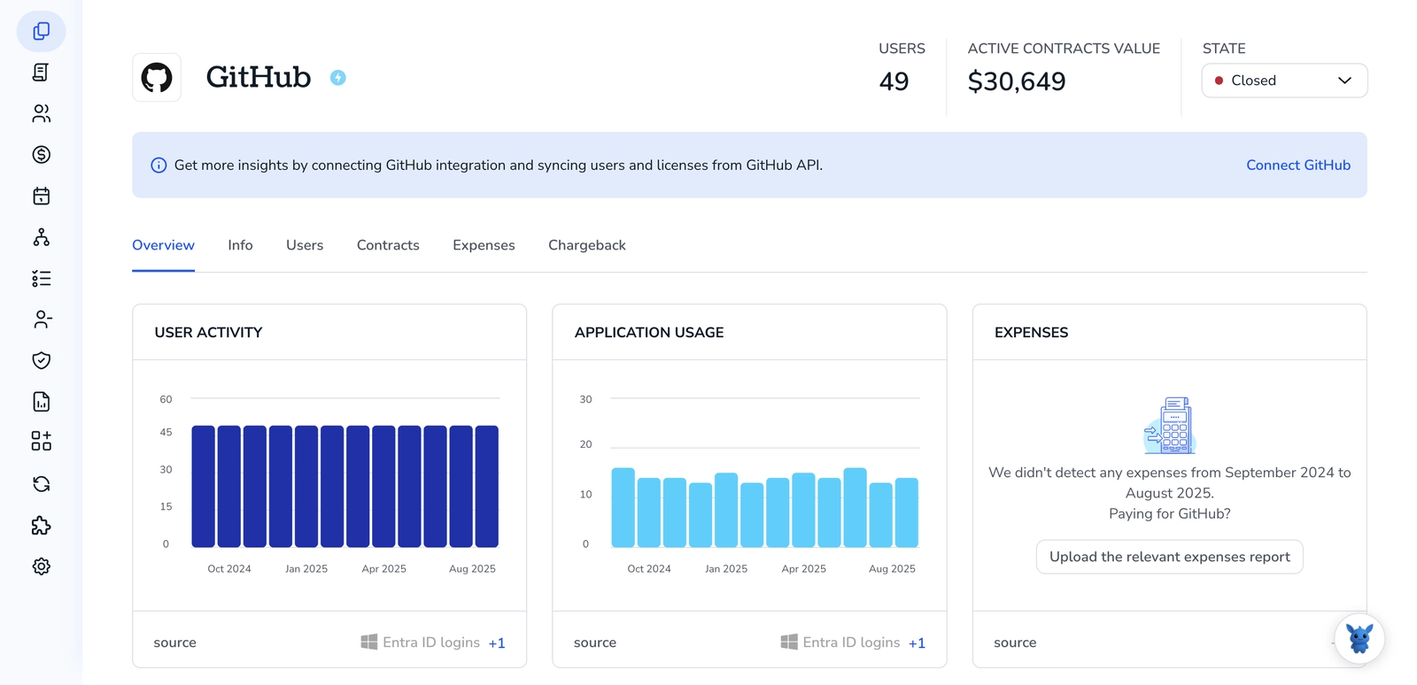The image size is (1417, 685).
Task: Click Upload the relevant expenses report button
Action: tap(1169, 557)
